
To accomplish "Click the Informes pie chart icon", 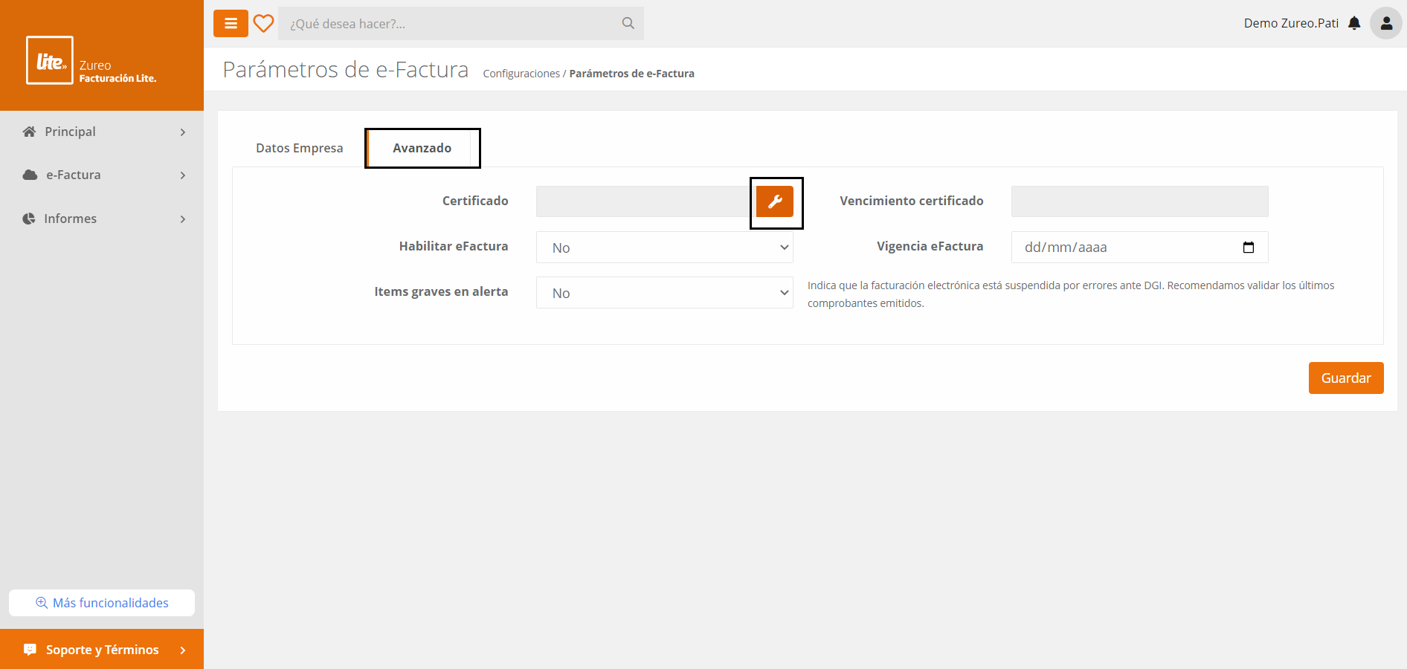I will 29,219.
